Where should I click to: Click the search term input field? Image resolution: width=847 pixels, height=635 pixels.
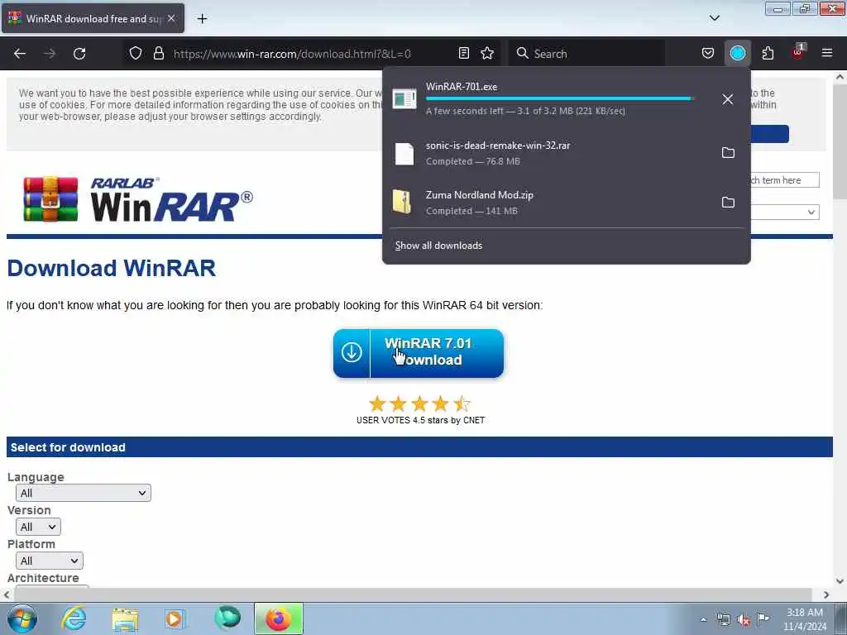pyautogui.click(x=785, y=179)
